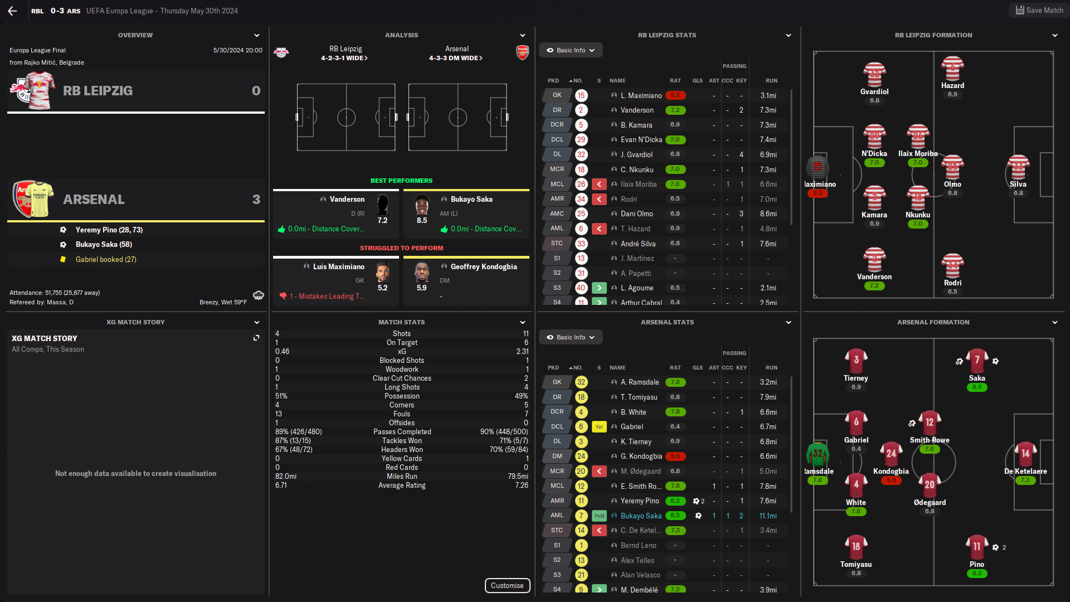This screenshot has height=602, width=1070.
Task: Click substituted-on arrow icon for L. Agoume
Action: (x=599, y=288)
